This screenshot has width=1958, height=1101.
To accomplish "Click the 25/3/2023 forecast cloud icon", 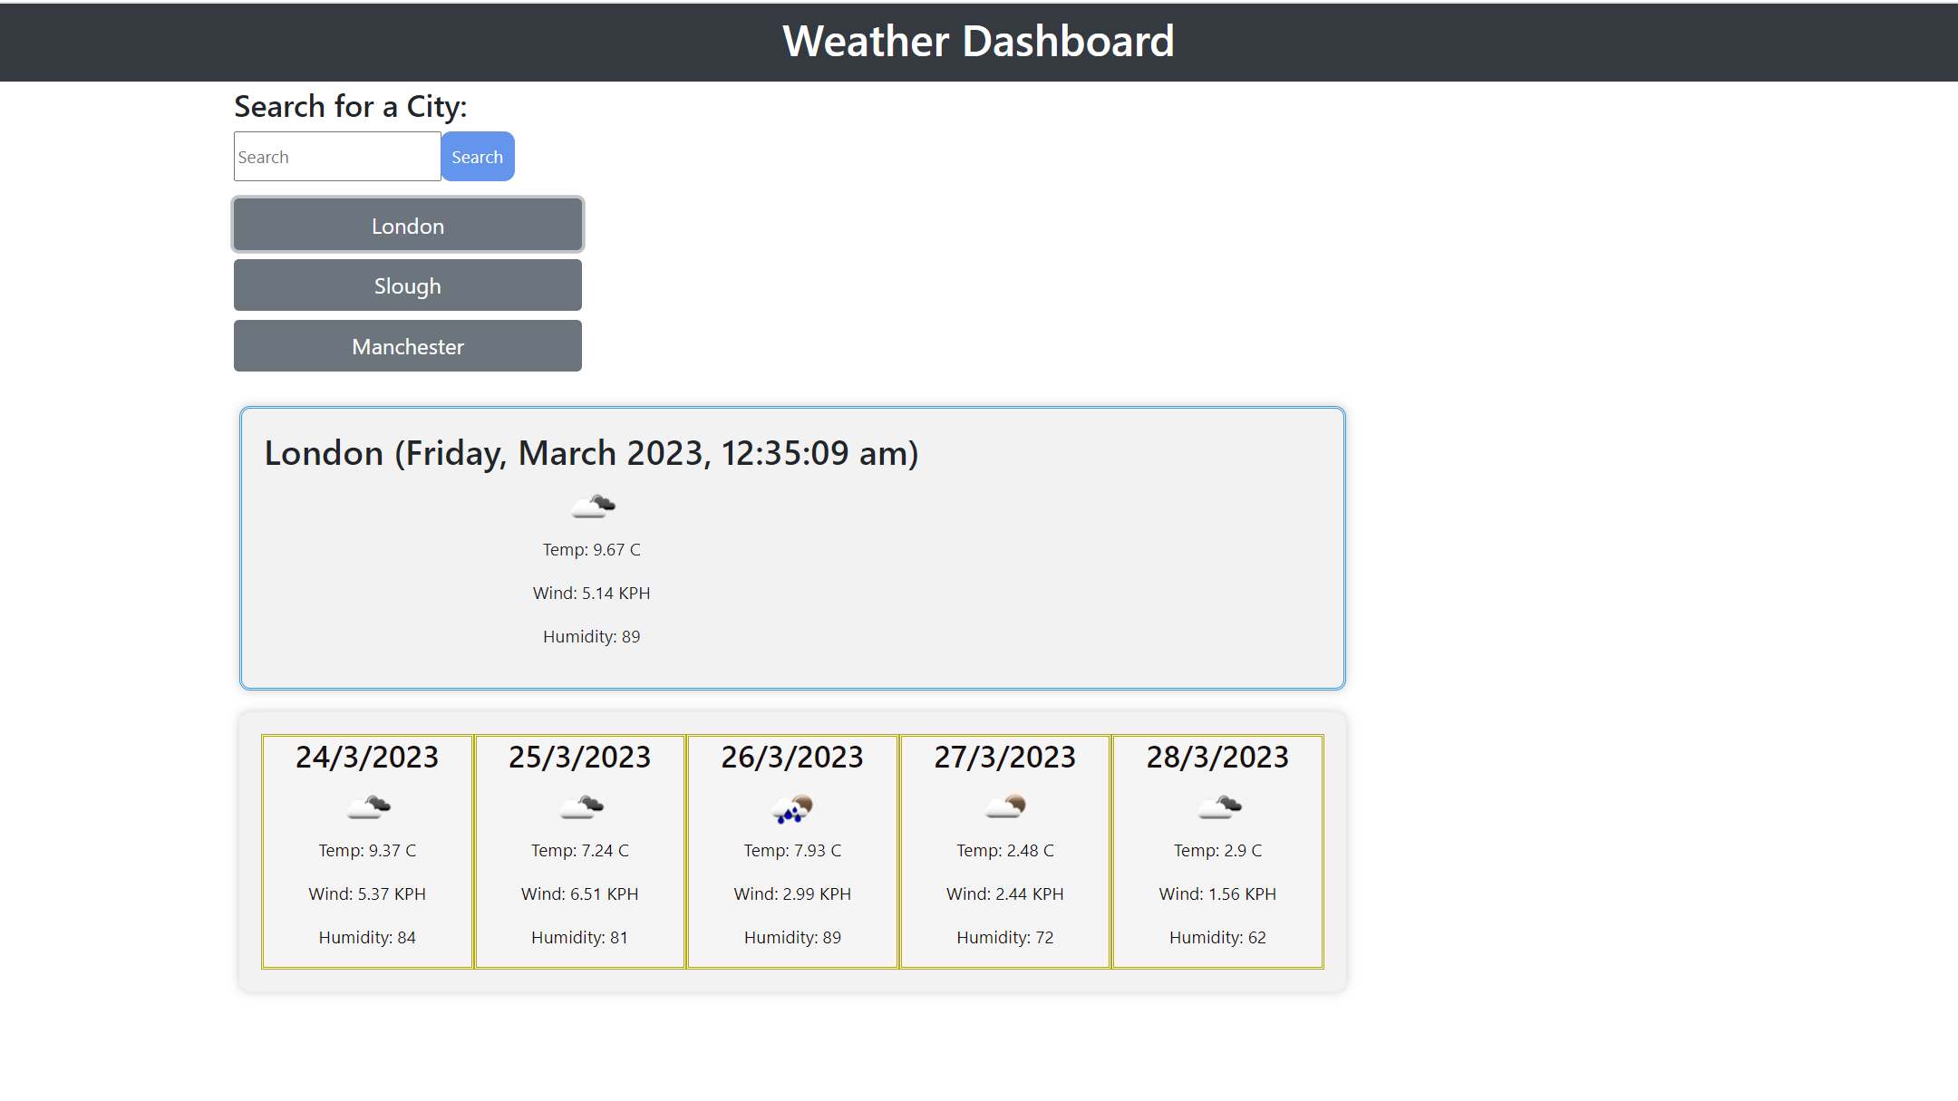I will pyautogui.click(x=580, y=806).
